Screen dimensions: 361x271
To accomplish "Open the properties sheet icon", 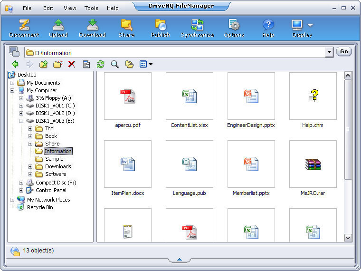I will 86,64.
